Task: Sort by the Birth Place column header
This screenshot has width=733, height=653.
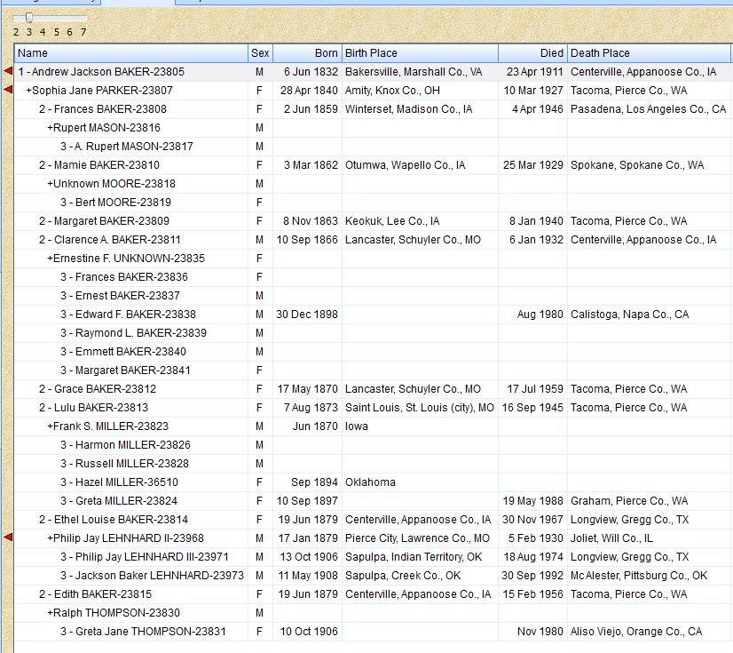Action: click(x=420, y=53)
